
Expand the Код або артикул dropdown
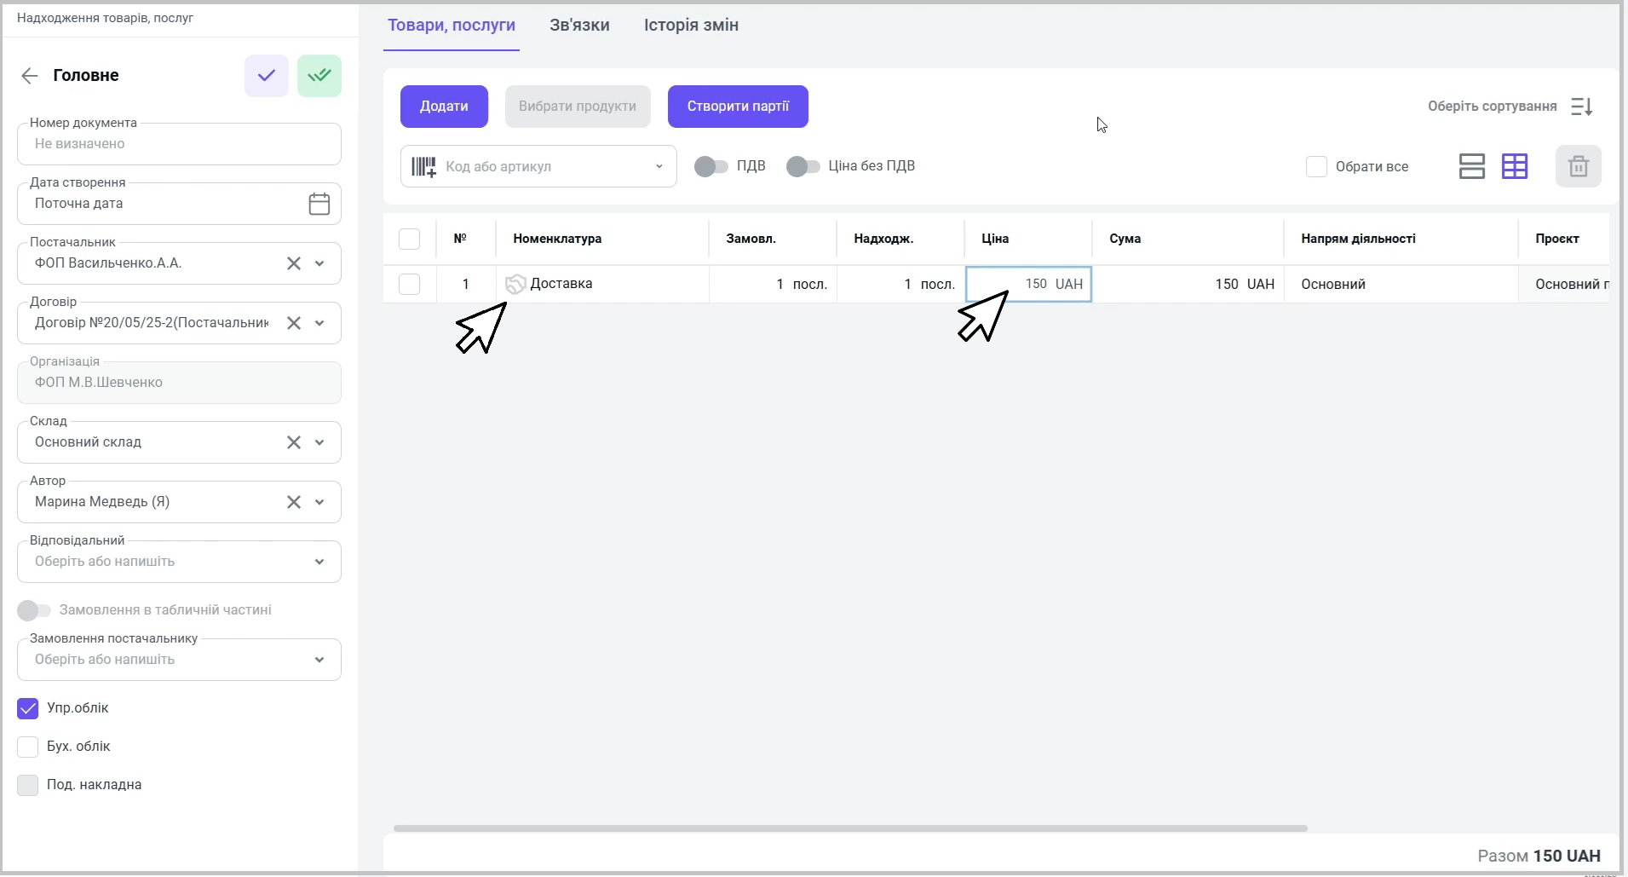coord(659,167)
